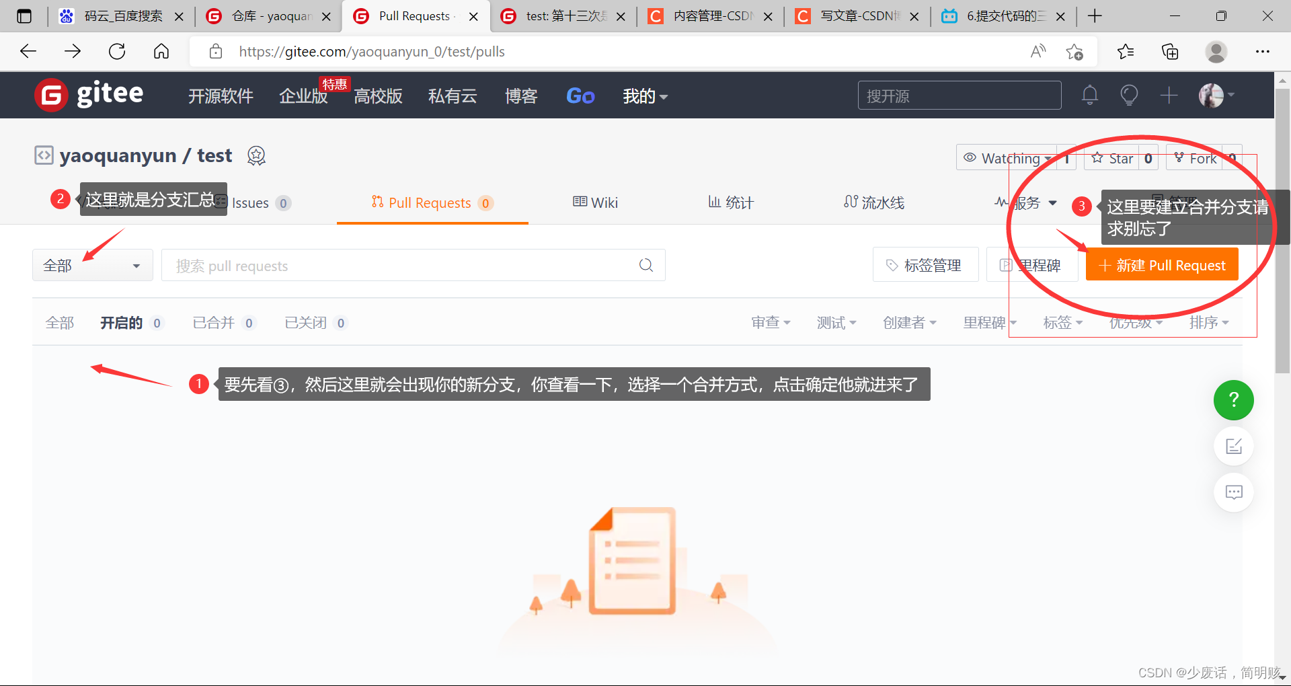Expand the 排序 sort dropdown
The image size is (1291, 686).
1208,323
